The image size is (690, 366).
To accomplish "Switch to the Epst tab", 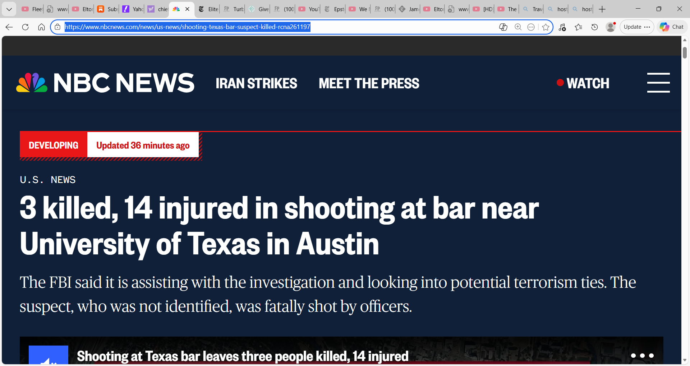I will (x=334, y=9).
